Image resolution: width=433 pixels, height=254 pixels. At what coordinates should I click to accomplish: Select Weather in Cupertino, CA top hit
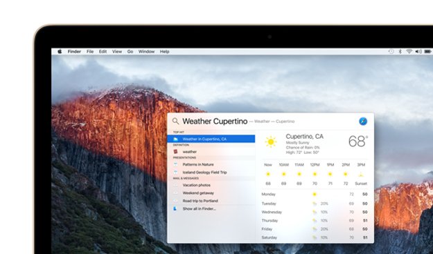[211, 139]
